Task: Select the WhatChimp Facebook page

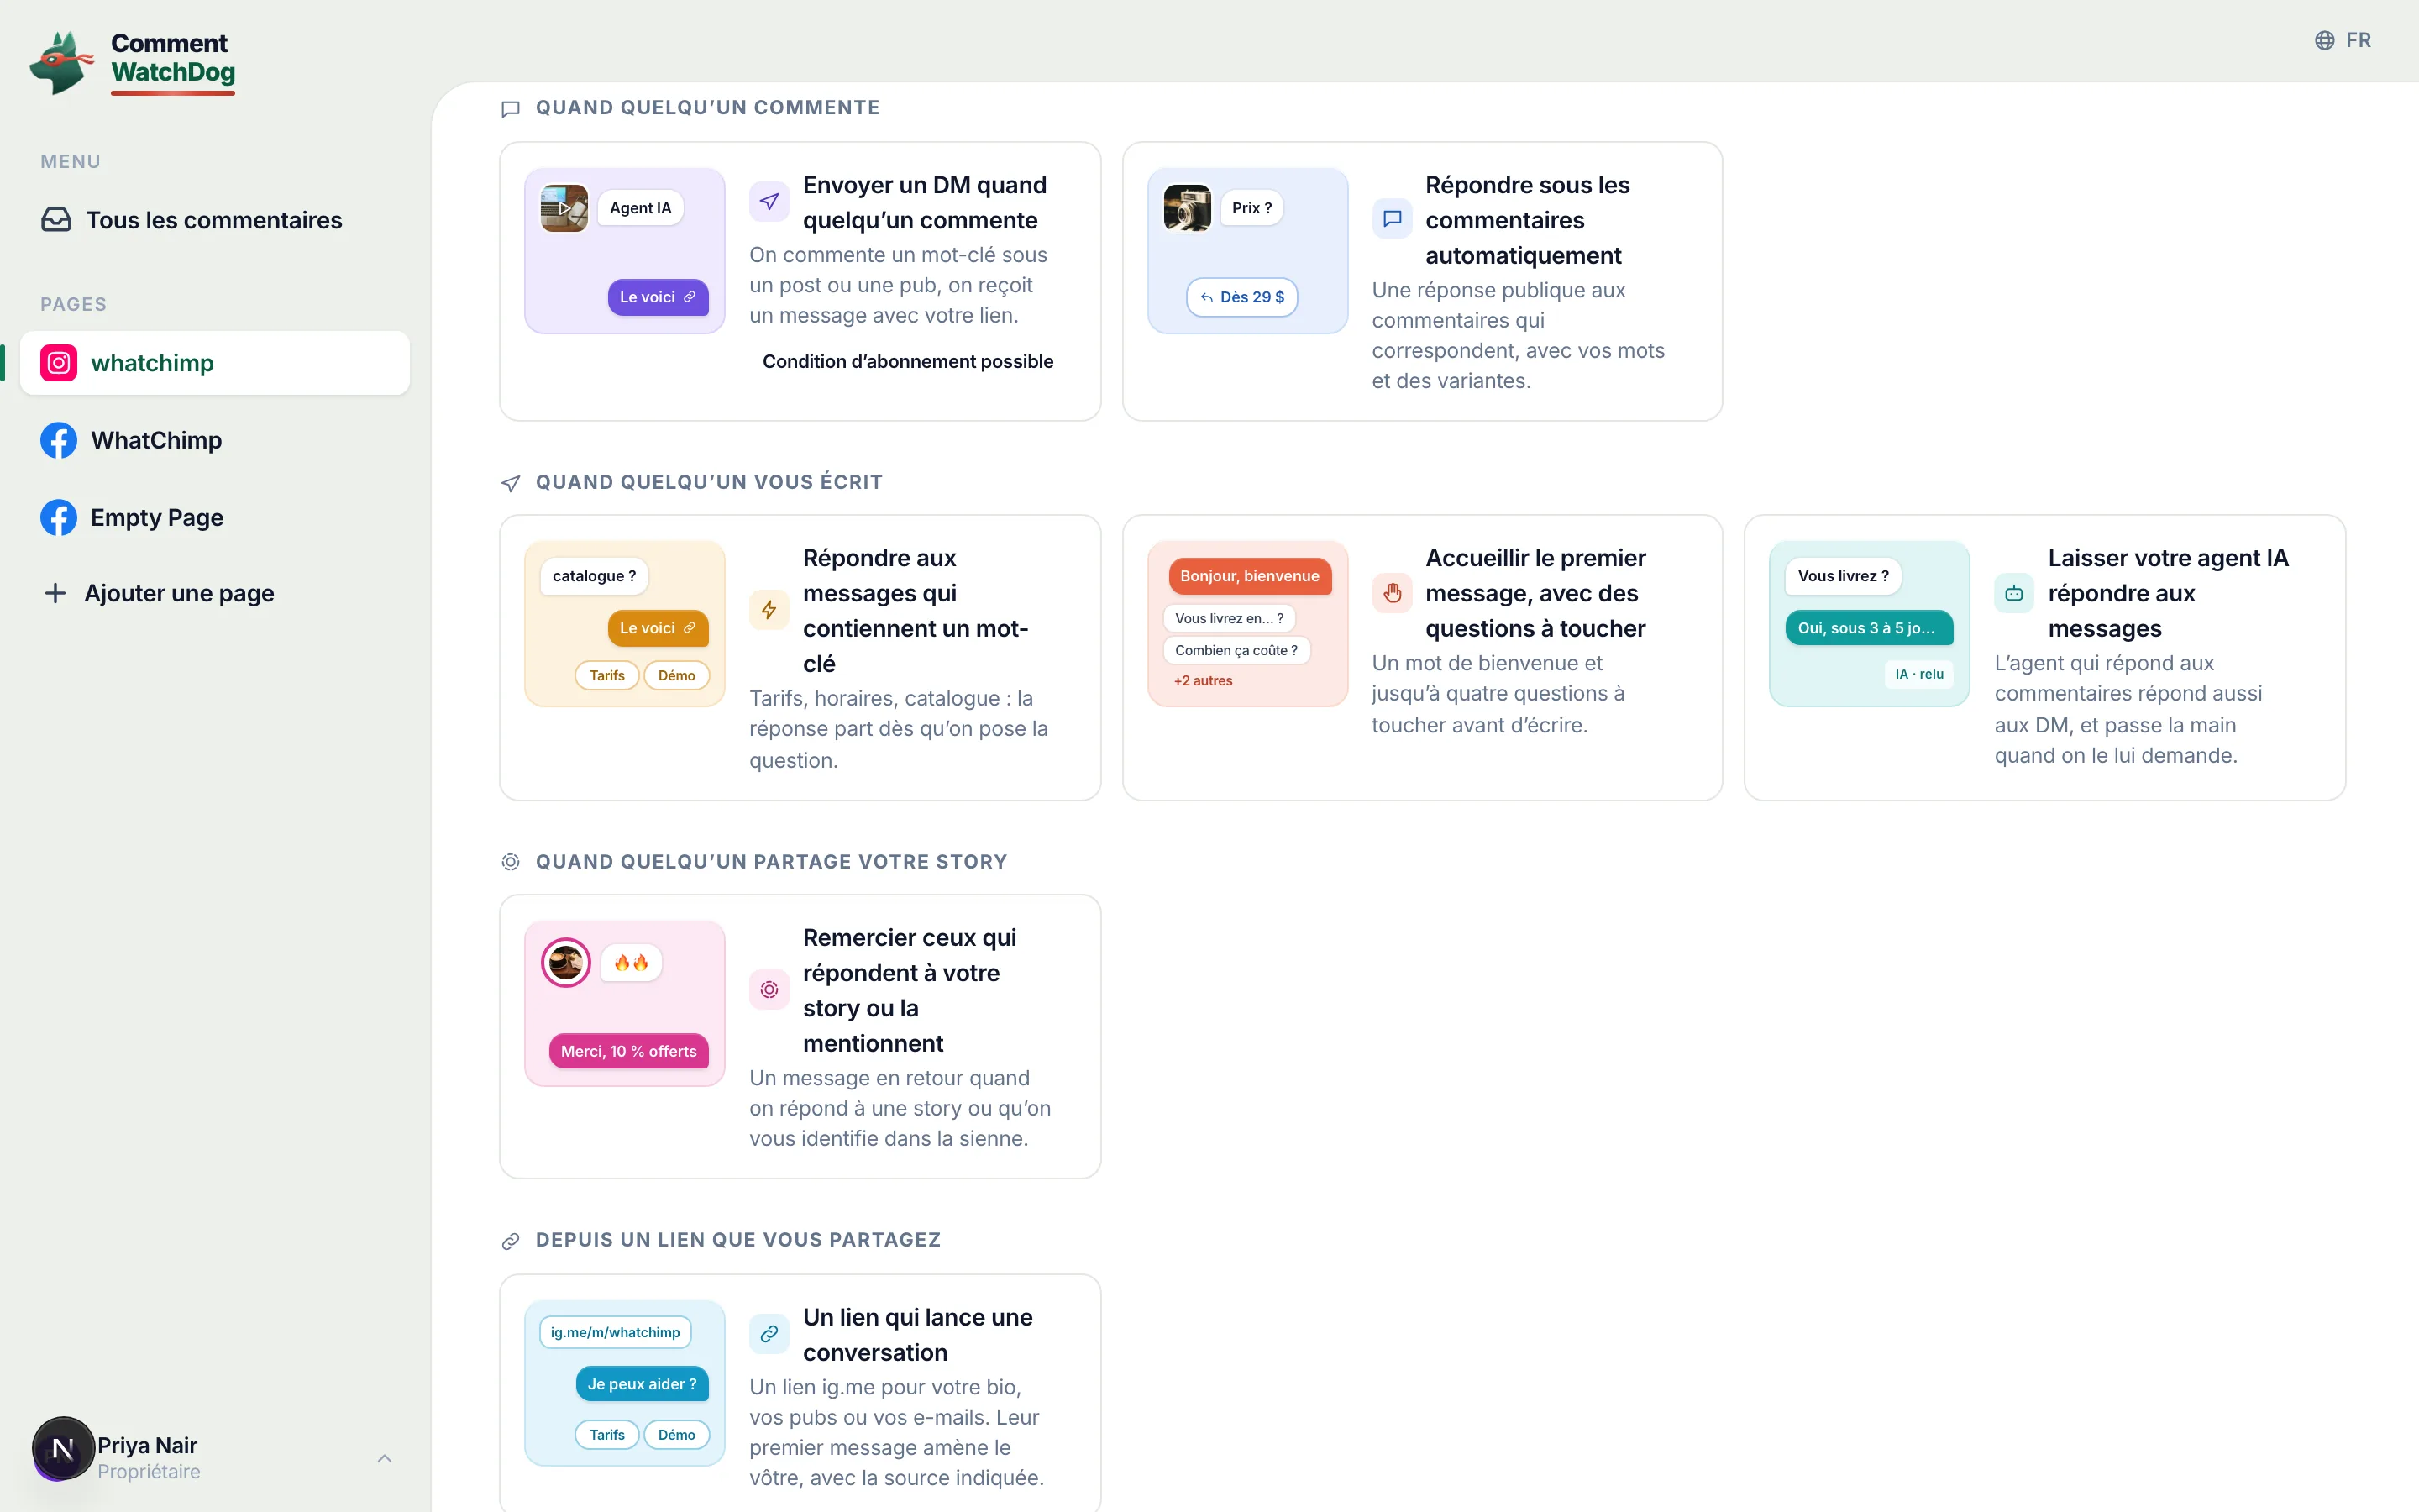Action: coord(215,440)
